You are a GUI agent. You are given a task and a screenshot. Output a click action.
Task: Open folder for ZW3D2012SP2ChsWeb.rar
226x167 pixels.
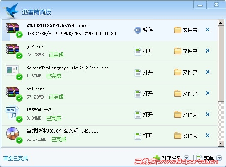pos(186,30)
